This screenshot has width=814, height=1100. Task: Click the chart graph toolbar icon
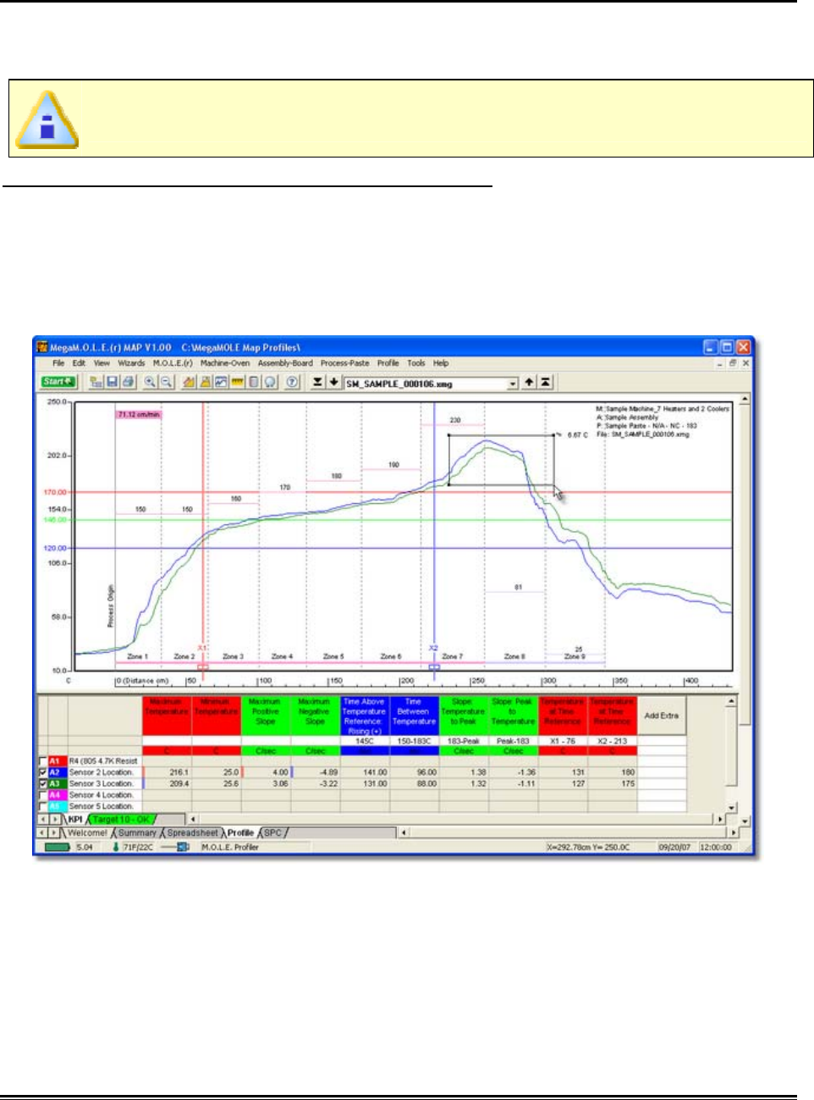[221, 382]
